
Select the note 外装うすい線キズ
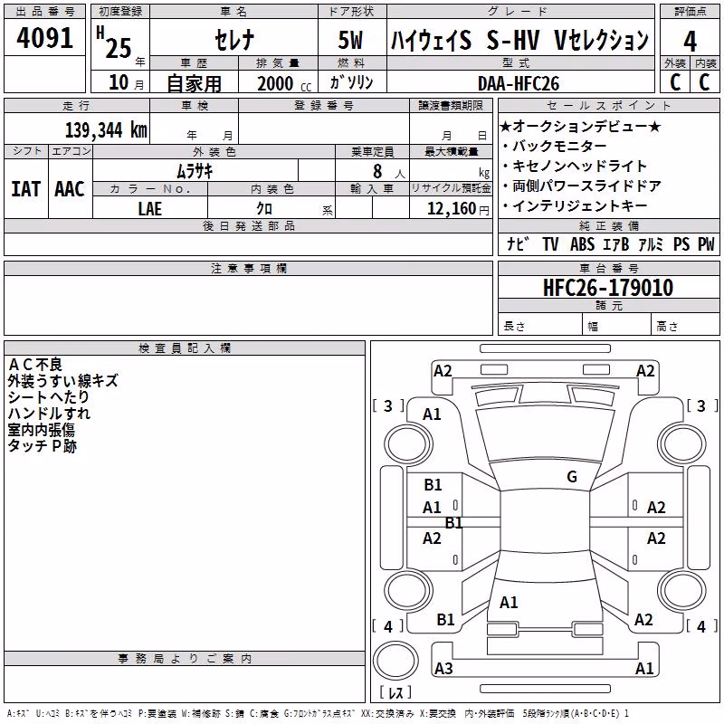click(62, 381)
